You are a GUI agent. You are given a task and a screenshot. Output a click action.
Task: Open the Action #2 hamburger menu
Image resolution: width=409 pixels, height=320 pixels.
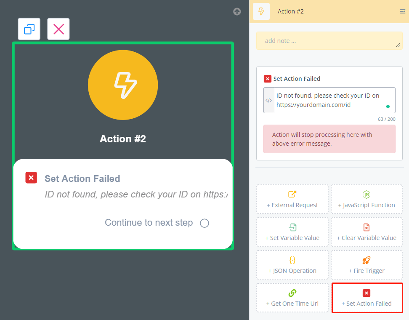click(x=402, y=11)
